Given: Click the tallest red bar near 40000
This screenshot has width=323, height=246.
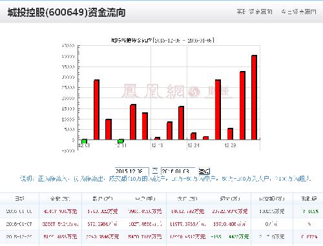Looking at the screenshot, I should click(x=255, y=97).
